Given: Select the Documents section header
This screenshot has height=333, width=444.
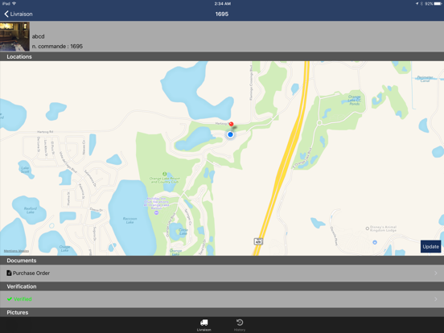Looking at the screenshot, I should [x=222, y=261].
